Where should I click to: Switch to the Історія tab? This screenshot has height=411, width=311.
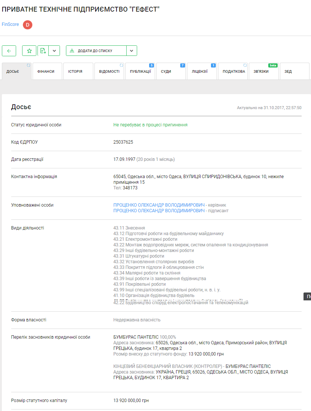click(75, 72)
